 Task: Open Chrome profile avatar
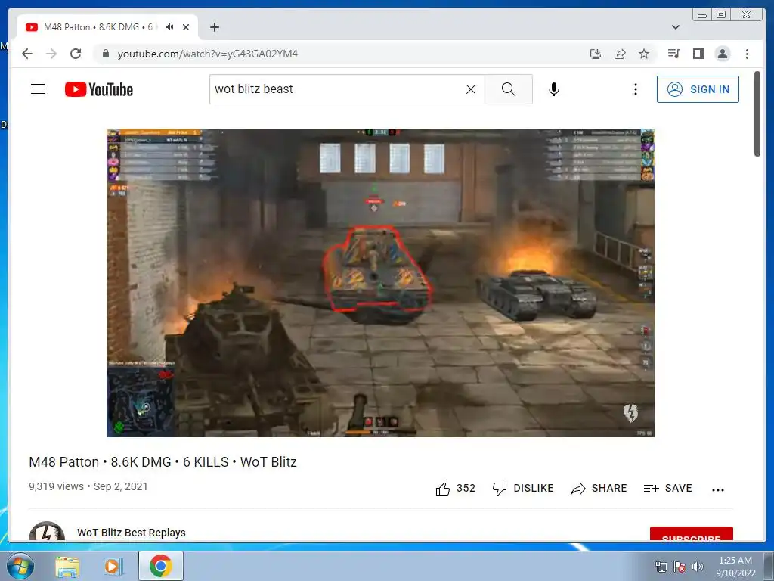point(722,54)
